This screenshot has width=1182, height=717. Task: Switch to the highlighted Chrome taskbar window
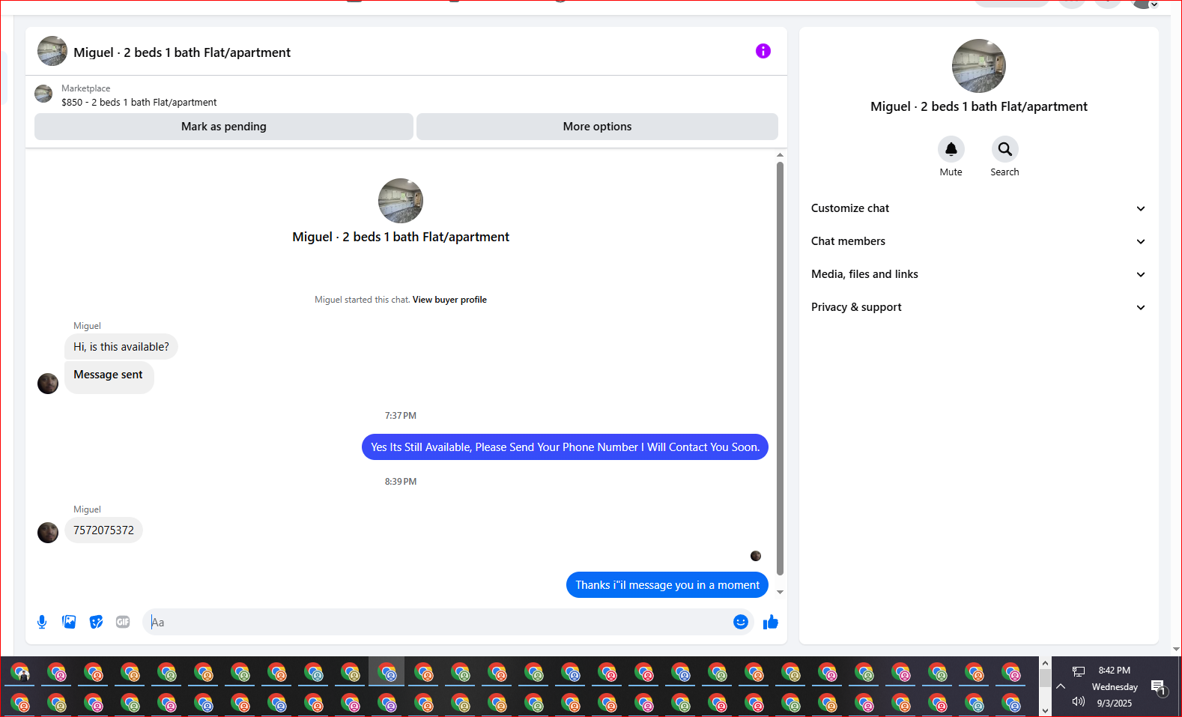click(387, 672)
